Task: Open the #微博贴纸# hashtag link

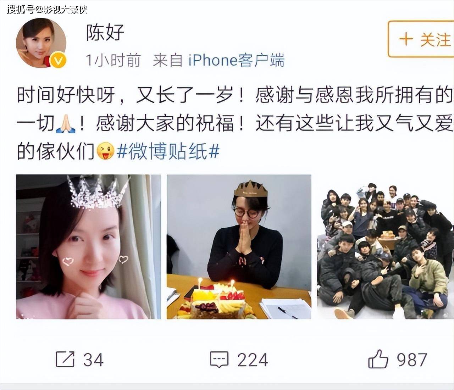Action: 168,152
